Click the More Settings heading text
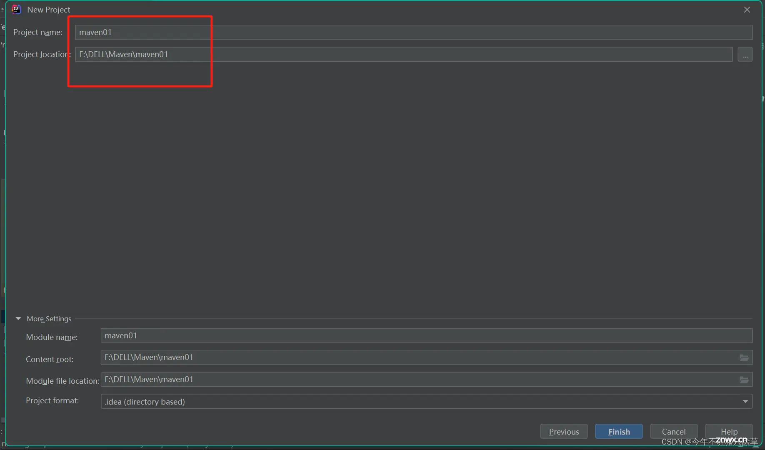The image size is (765, 450). point(49,319)
